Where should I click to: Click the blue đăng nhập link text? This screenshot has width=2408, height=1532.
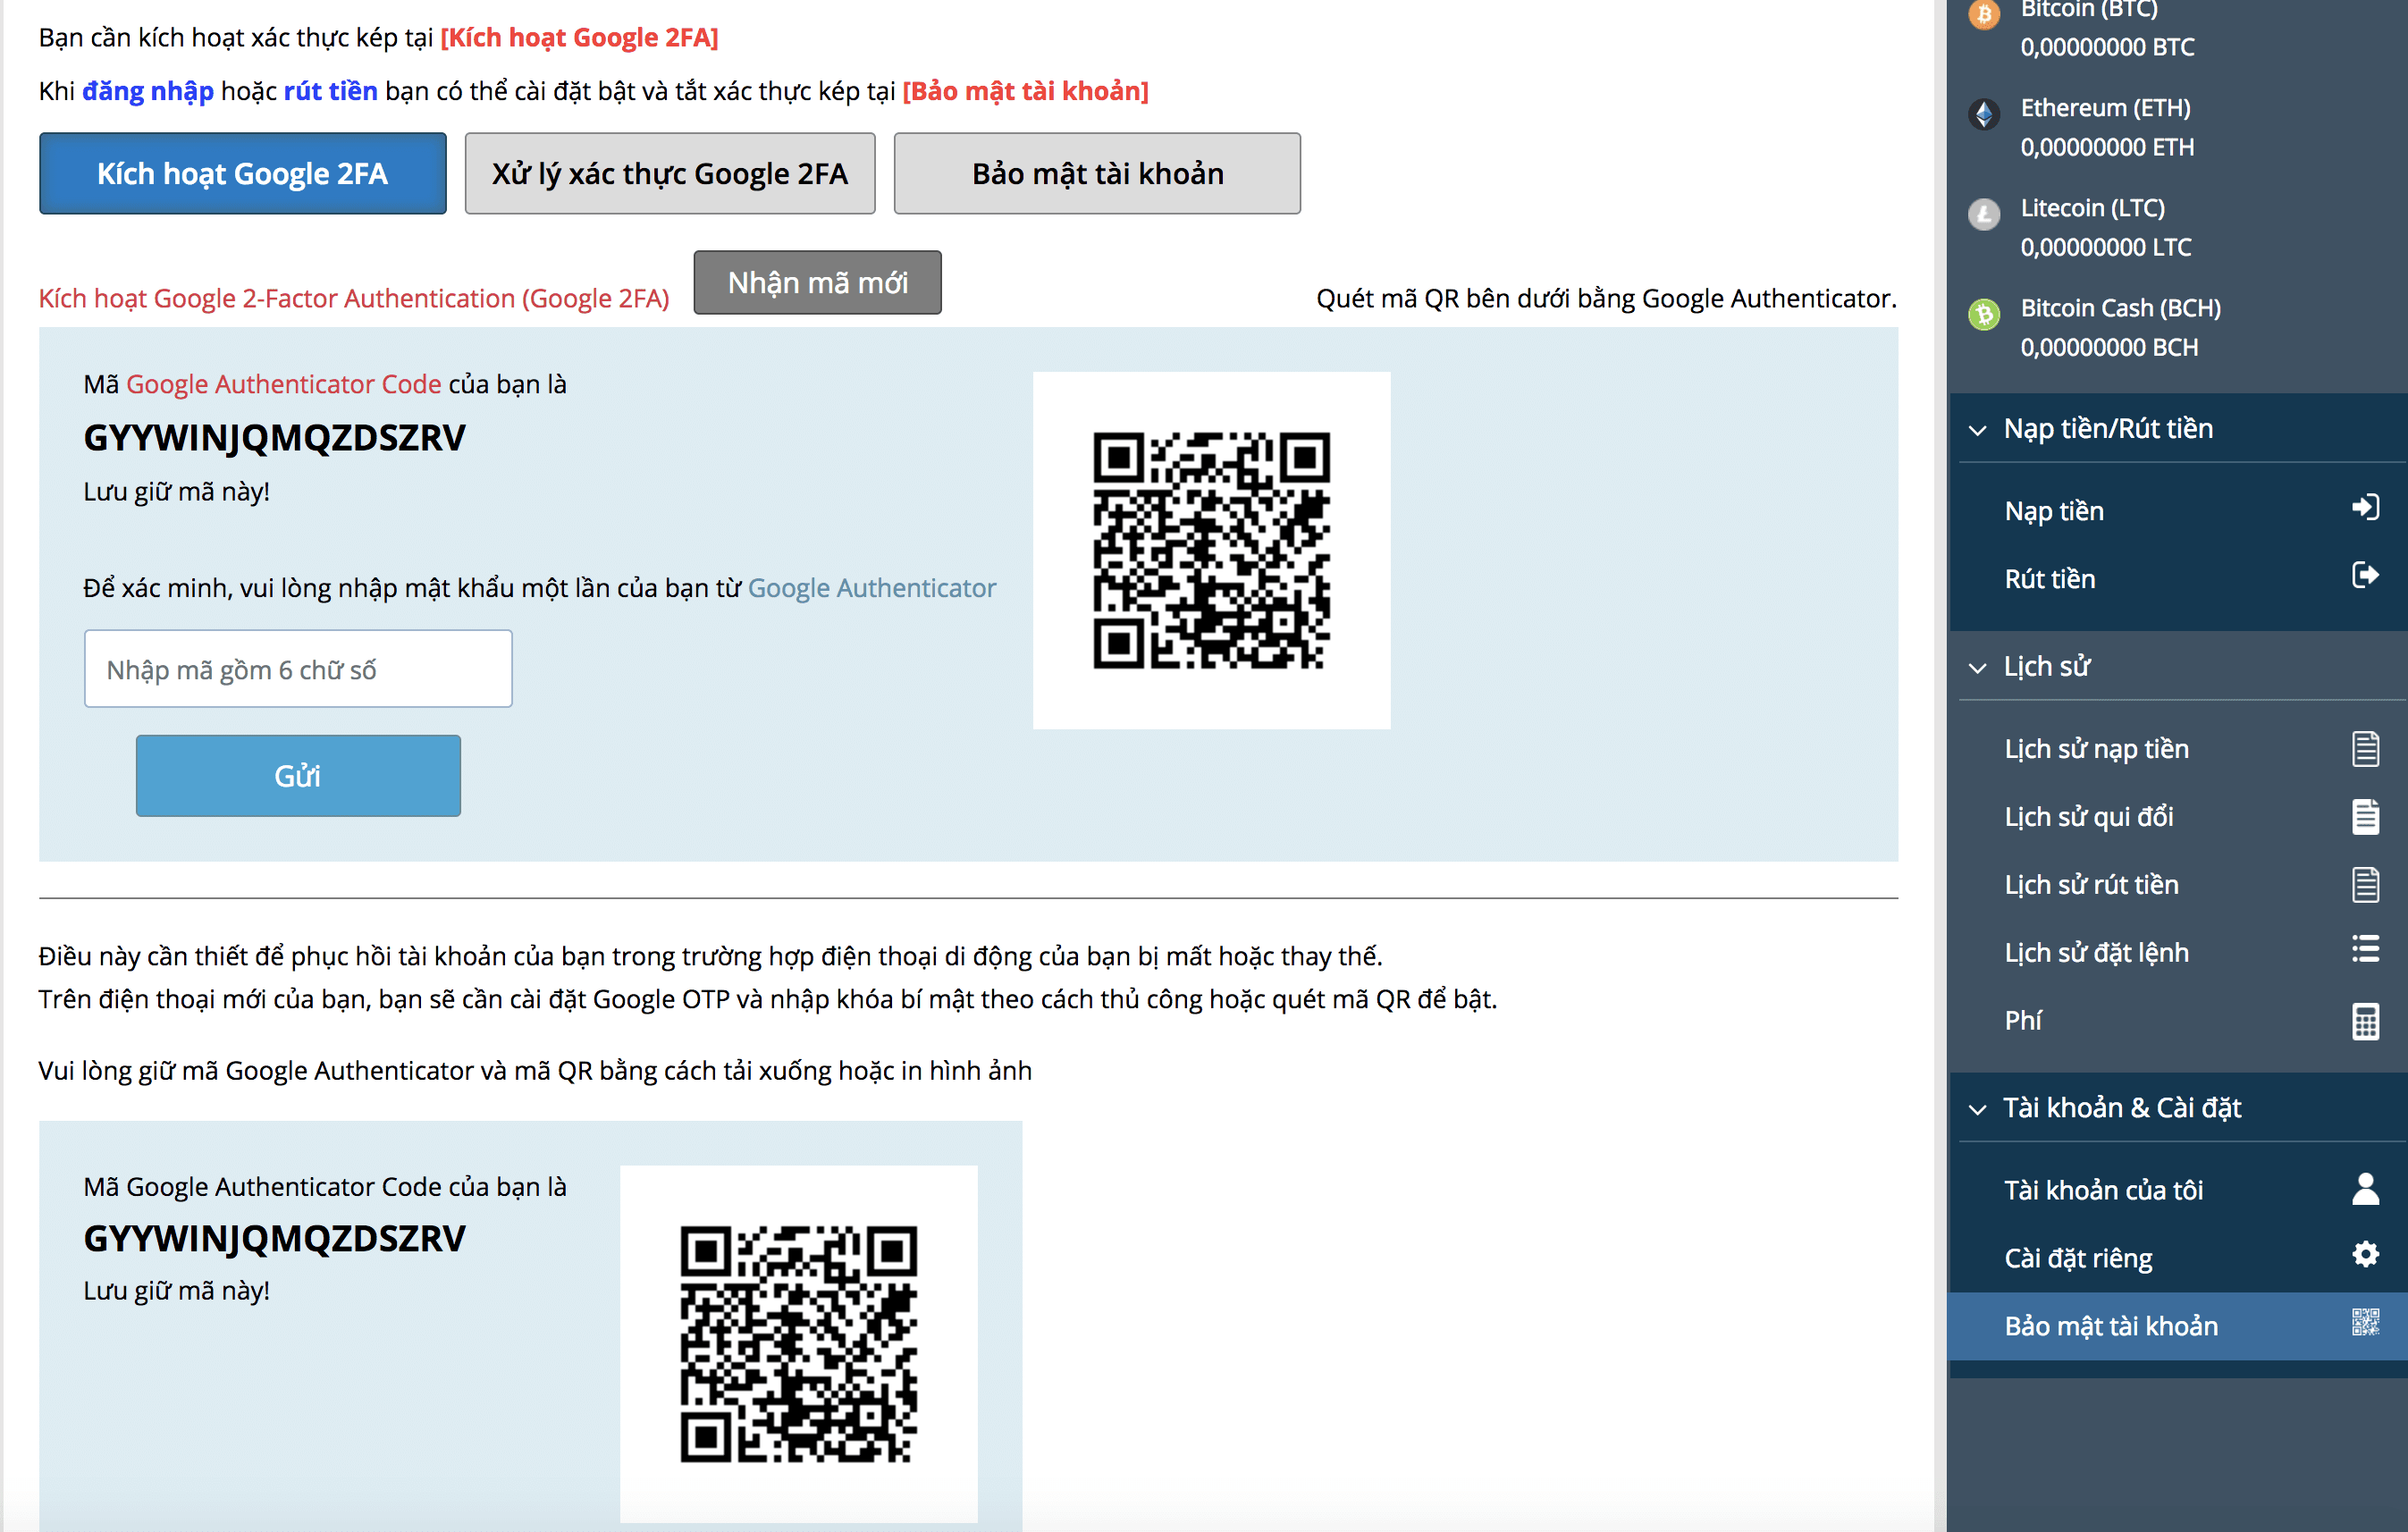[148, 91]
